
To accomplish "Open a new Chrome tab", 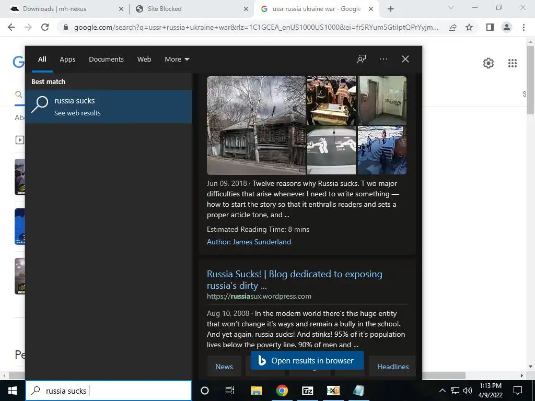I will (391, 9).
